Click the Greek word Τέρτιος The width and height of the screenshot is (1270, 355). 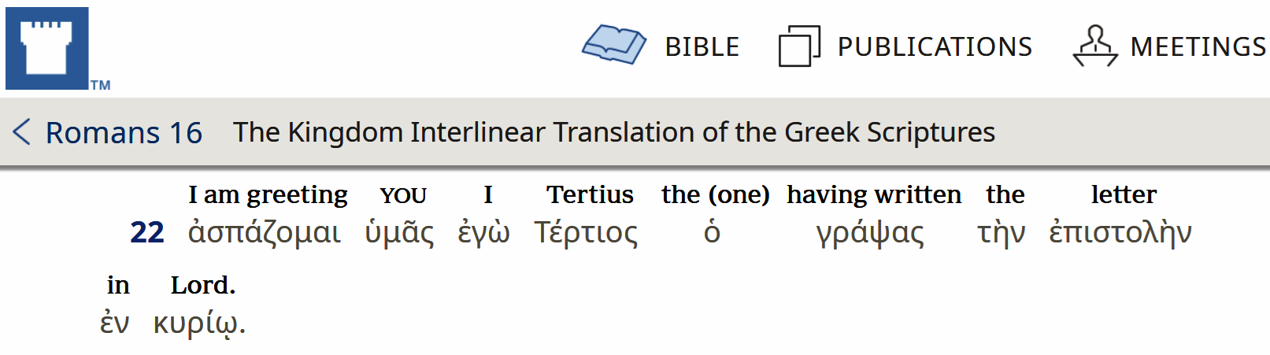tap(586, 233)
